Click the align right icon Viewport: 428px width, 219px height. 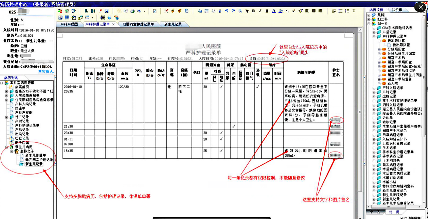(x=320, y=11)
